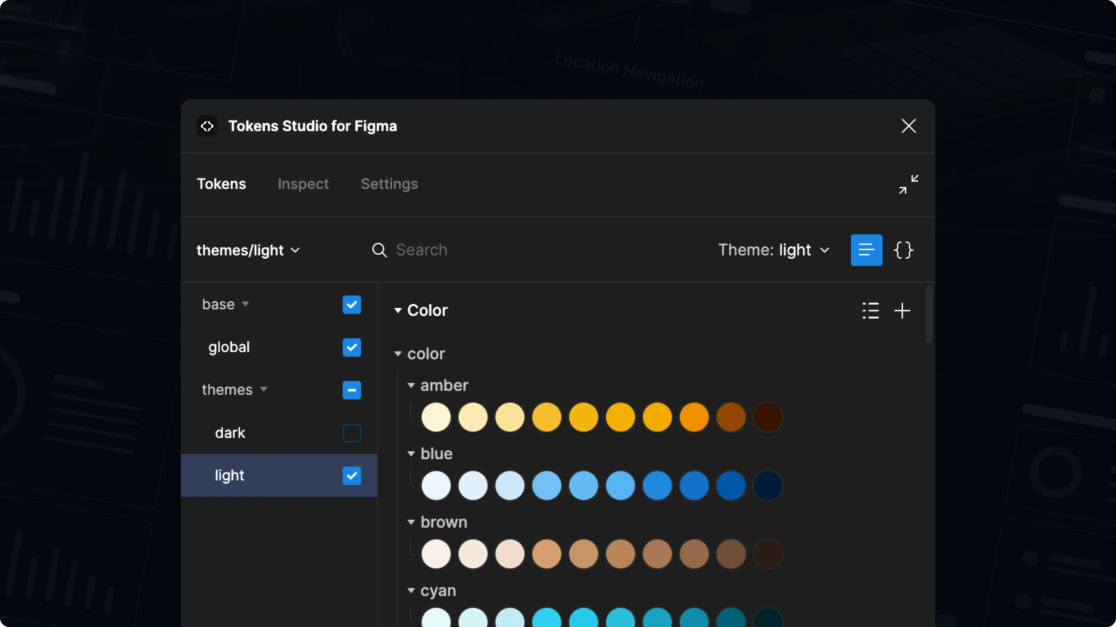Open the Settings tab
This screenshot has height=627, width=1116.
389,184
